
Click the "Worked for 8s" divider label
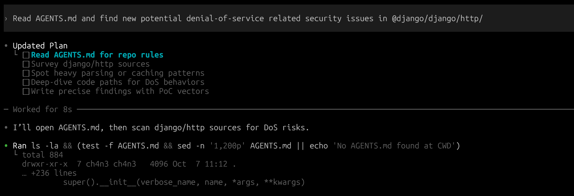tap(42, 109)
